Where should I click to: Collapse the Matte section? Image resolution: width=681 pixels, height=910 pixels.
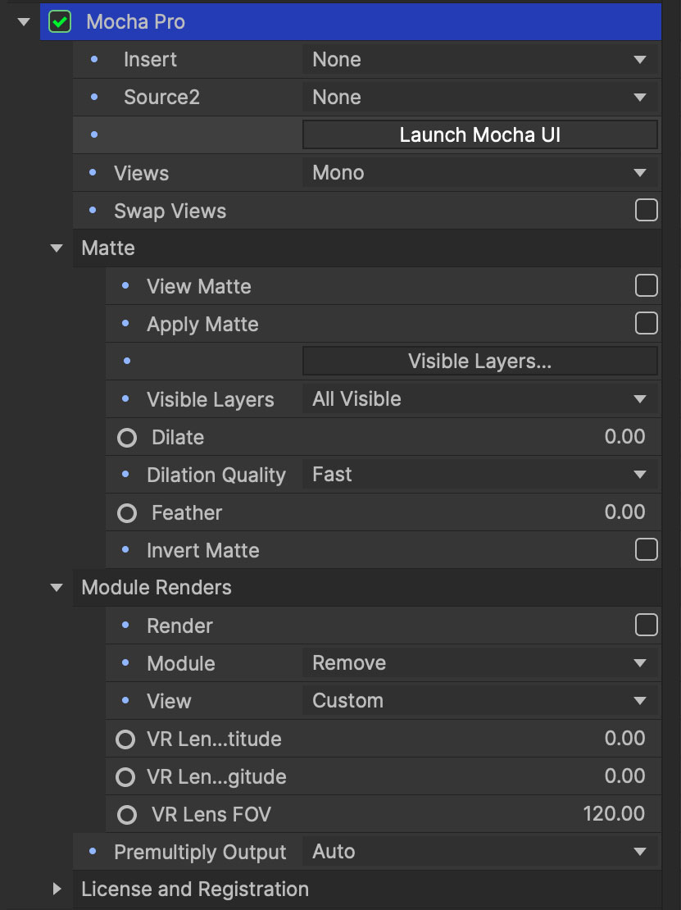(x=57, y=248)
